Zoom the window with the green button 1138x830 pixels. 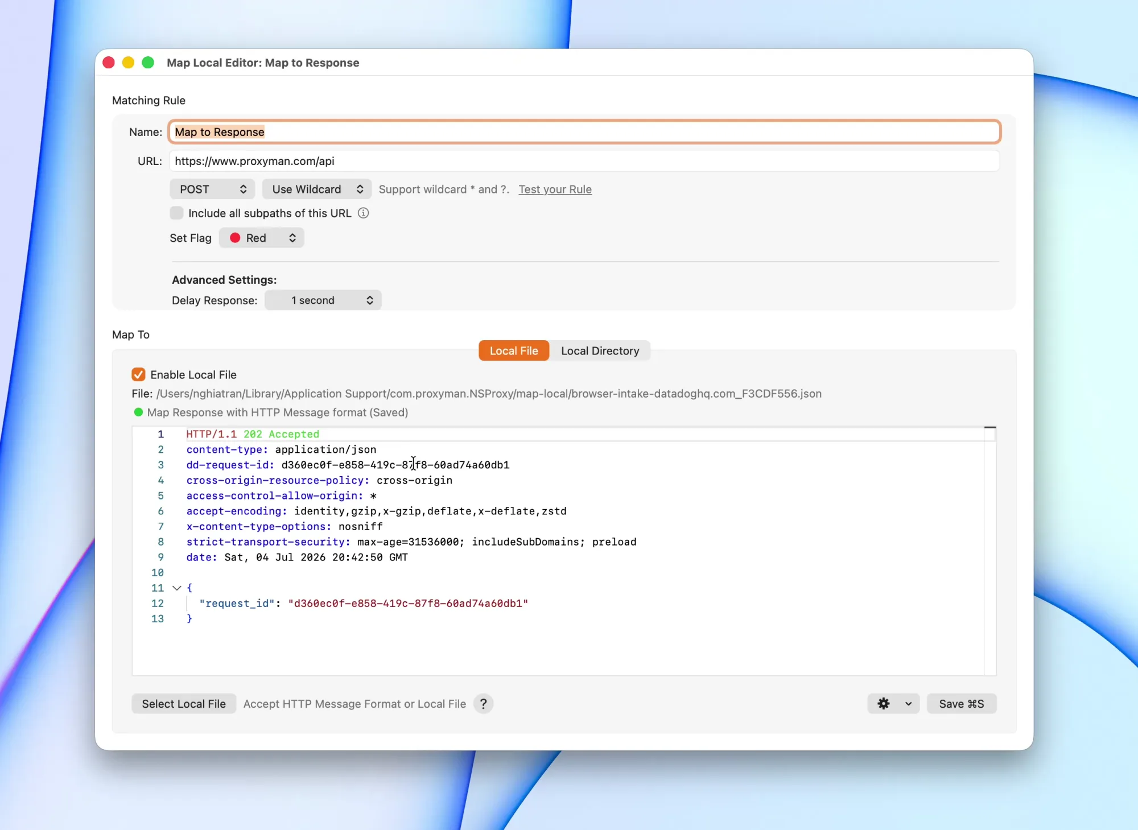click(148, 62)
